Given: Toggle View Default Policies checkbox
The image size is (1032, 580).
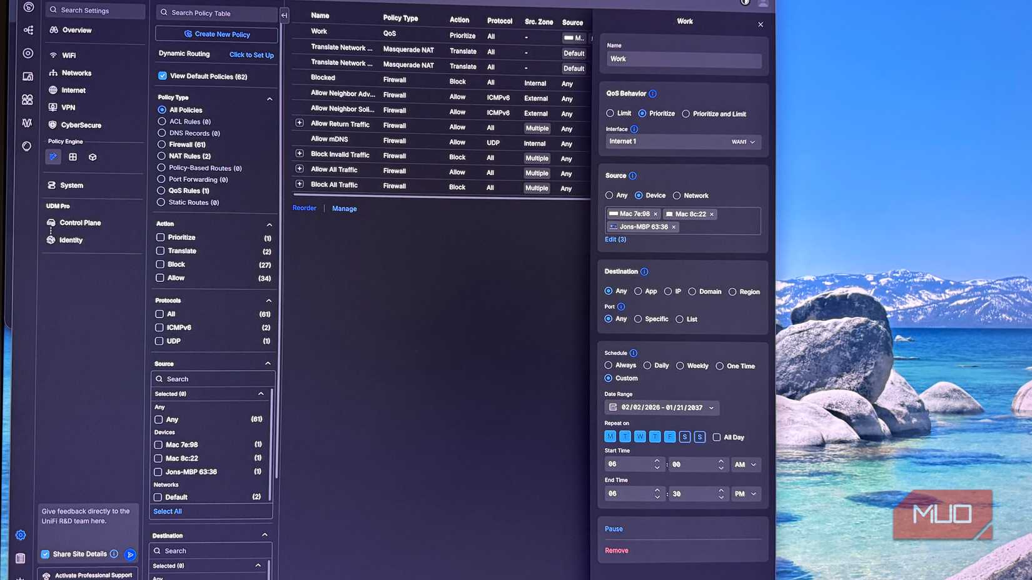Looking at the screenshot, I should [163, 76].
